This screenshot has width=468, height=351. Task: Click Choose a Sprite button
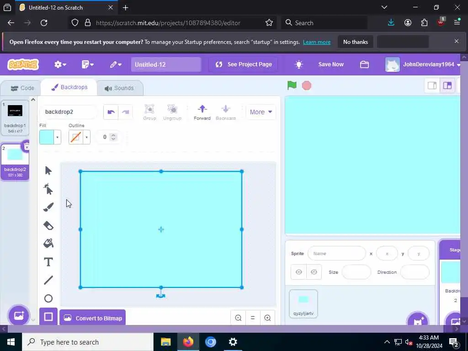click(418, 321)
